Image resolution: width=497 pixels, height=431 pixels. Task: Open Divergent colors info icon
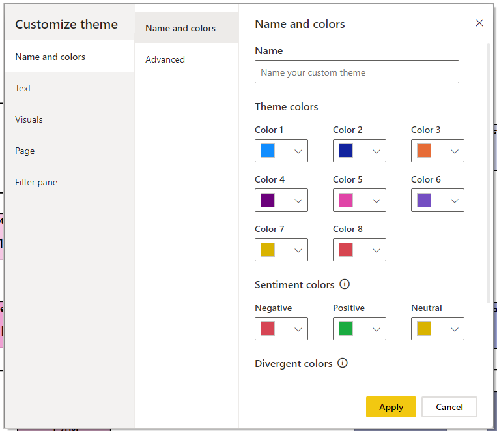[343, 363]
